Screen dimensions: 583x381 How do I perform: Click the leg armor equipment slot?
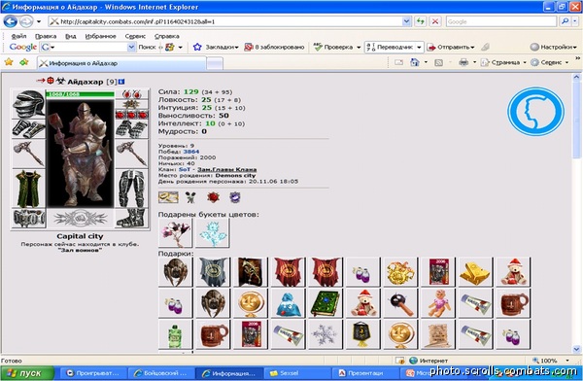(131, 189)
